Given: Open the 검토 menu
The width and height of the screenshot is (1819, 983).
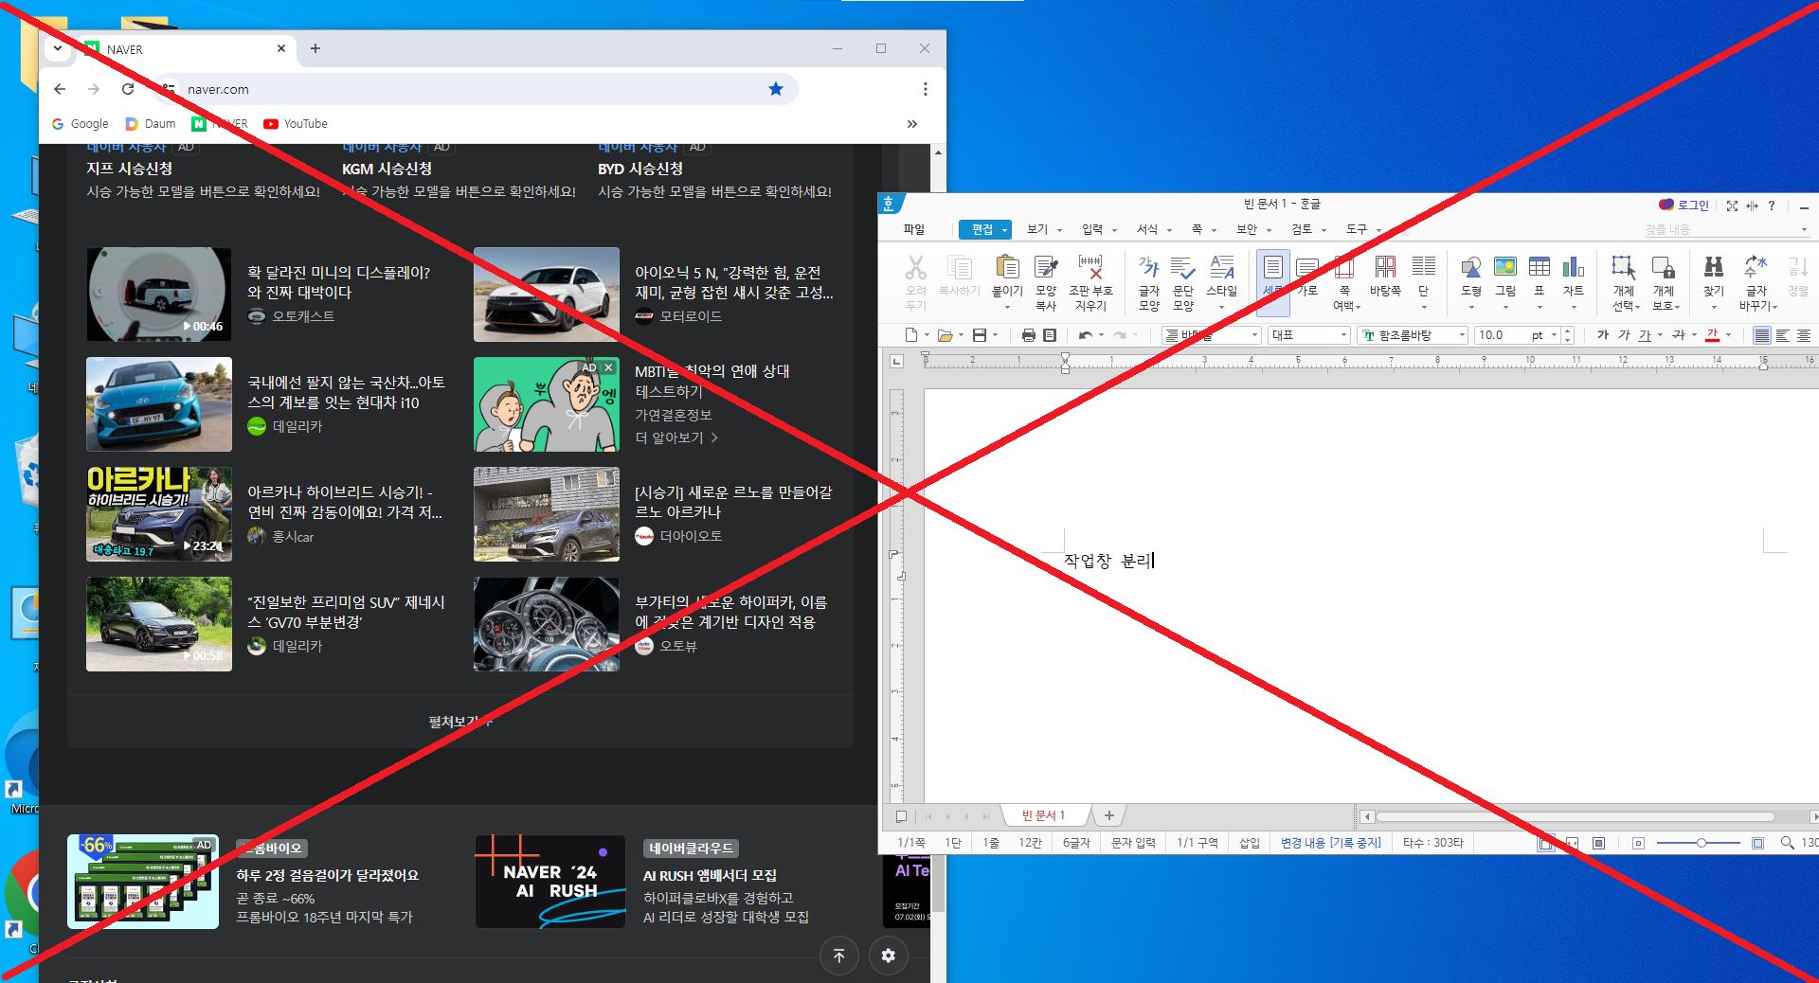Looking at the screenshot, I should click(x=1302, y=229).
